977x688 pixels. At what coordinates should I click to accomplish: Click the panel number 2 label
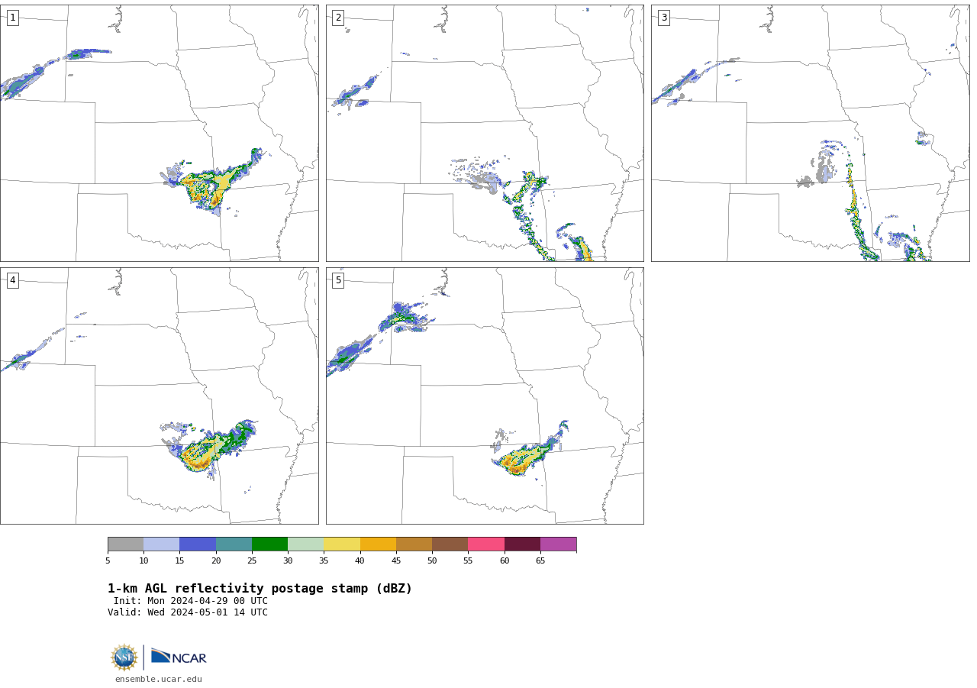coord(338,18)
